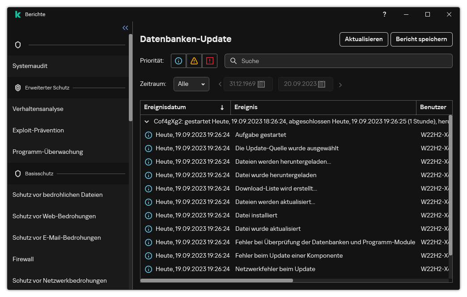Open the end date calendar icon
Viewport: 467px width, 297px height.
click(x=322, y=84)
